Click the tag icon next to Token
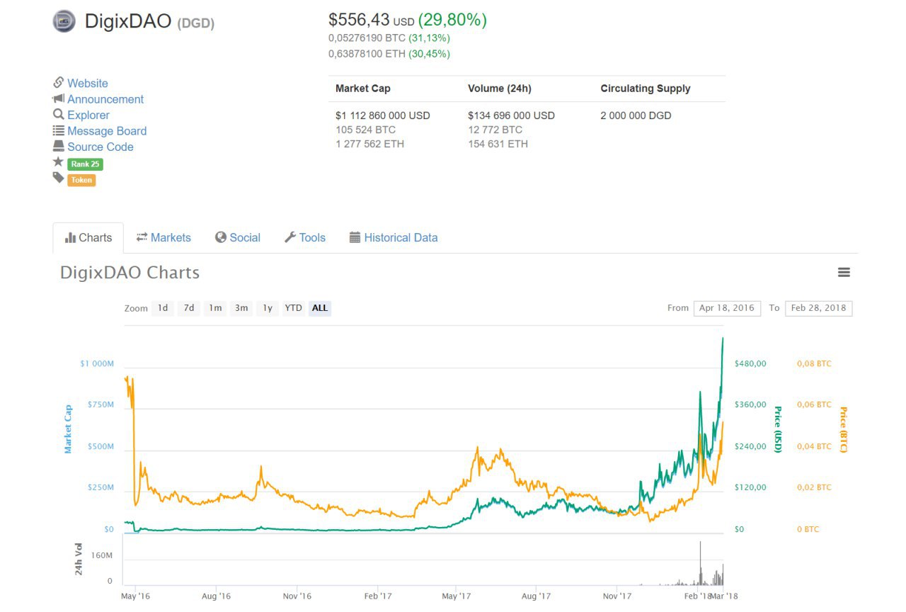The image size is (906, 612). (x=58, y=178)
